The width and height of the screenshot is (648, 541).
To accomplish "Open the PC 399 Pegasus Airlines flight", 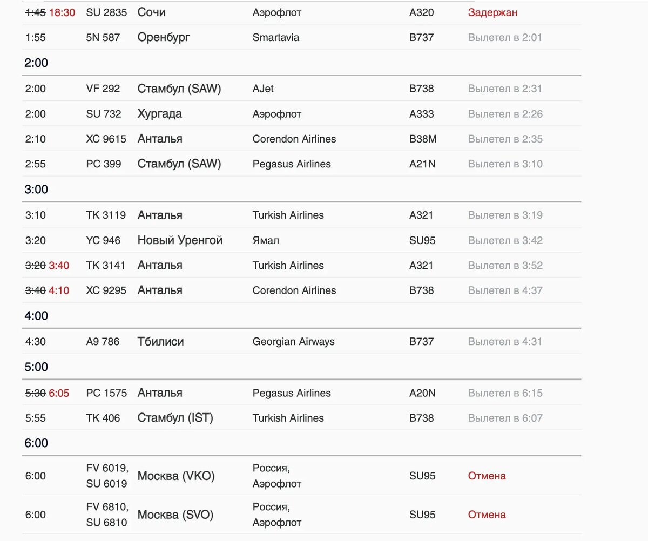I will click(x=302, y=164).
